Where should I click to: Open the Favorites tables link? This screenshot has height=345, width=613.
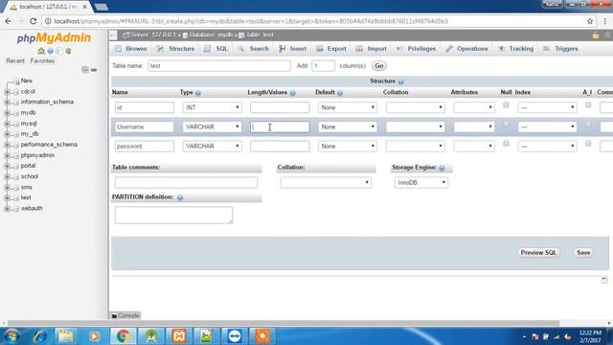coord(42,61)
